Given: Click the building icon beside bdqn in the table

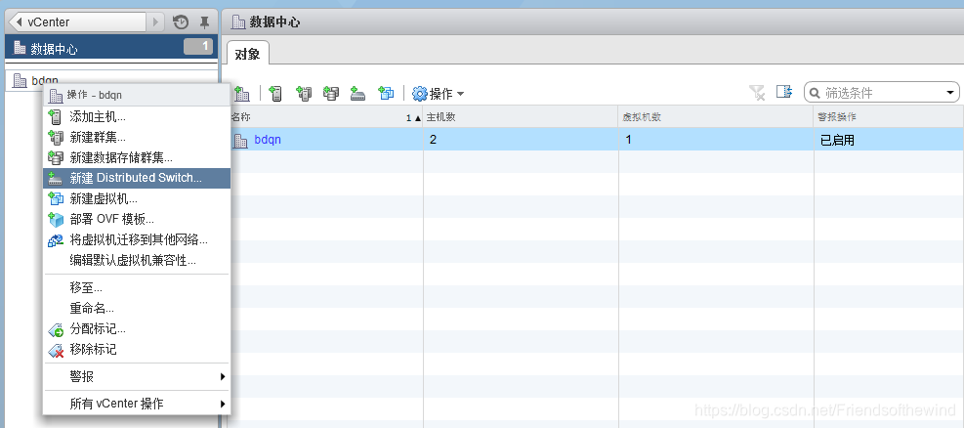Looking at the screenshot, I should pos(240,140).
